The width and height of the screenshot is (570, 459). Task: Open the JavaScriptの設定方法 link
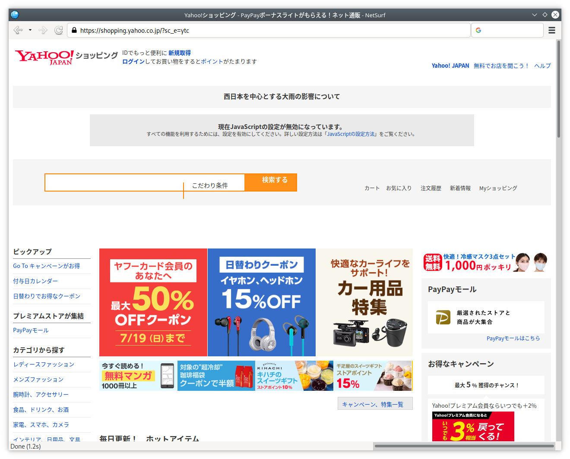[351, 134]
